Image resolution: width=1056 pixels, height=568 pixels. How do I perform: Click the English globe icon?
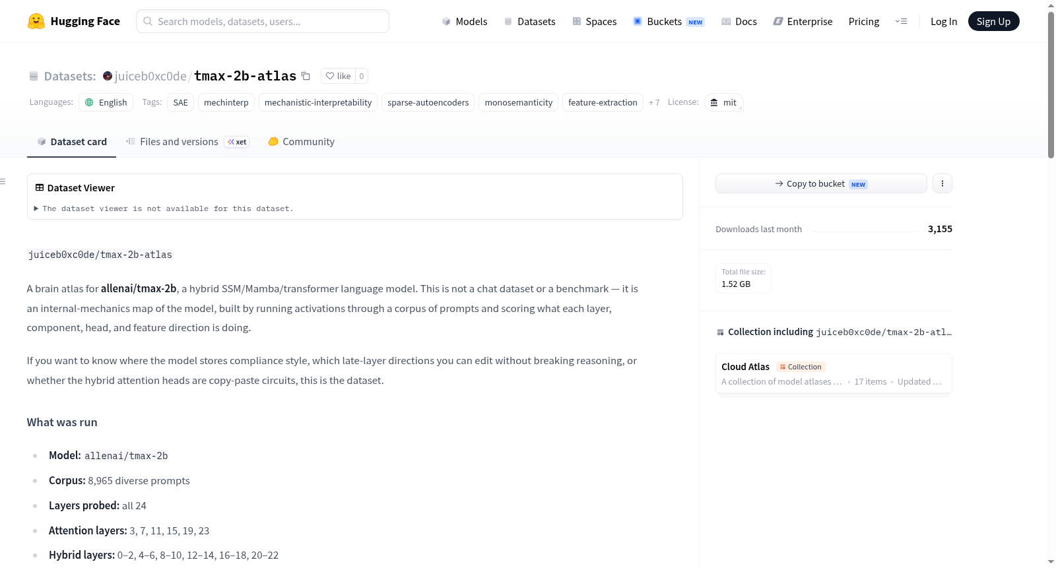click(x=89, y=102)
